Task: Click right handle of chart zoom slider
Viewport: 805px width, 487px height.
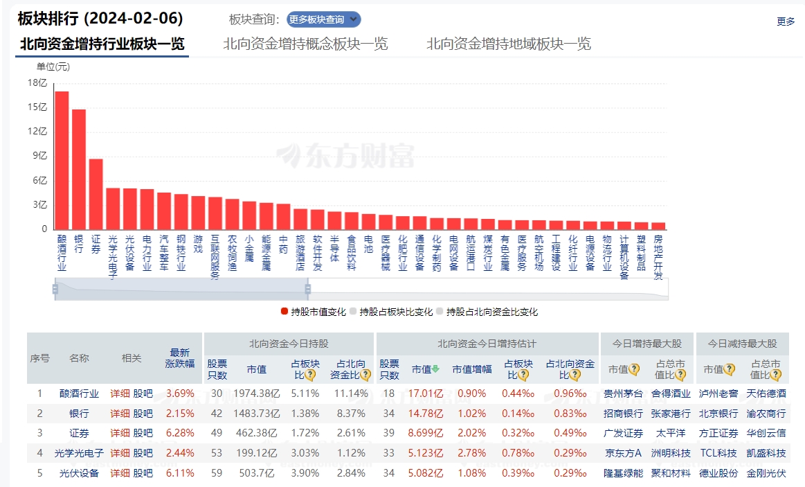Action: tap(308, 289)
